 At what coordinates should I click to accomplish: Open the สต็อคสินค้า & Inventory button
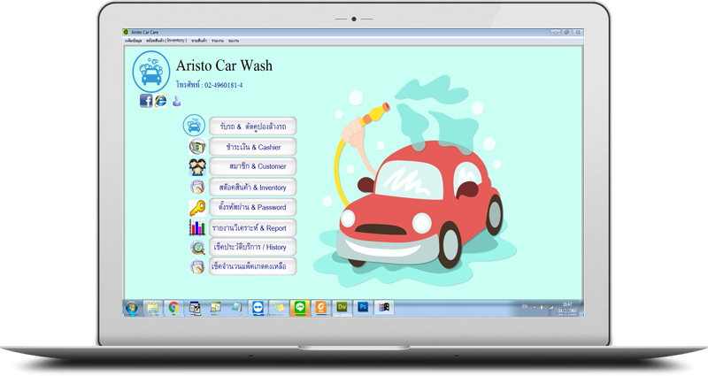pyautogui.click(x=253, y=187)
